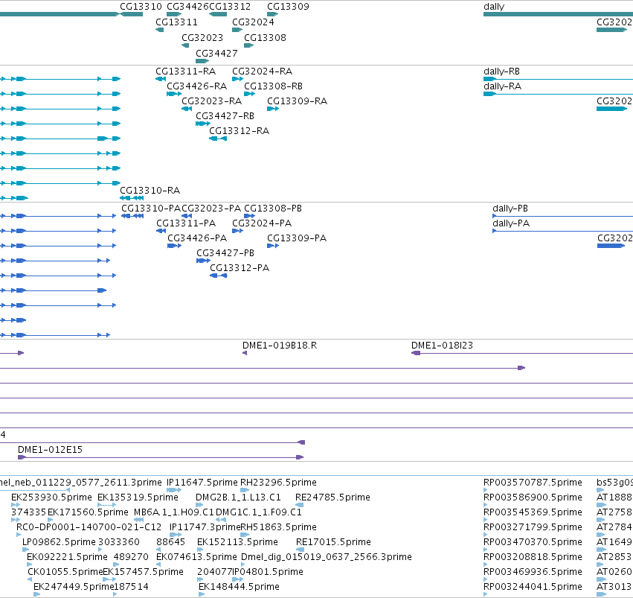Select EST RC0-DP0001-140700-021-C12
The image size is (633, 598).
(89, 528)
